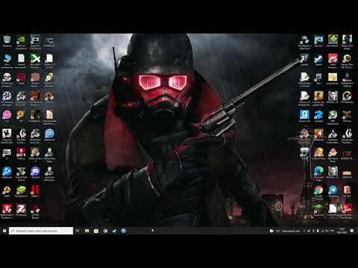Launch the green checkered Geometry Dash icon
This screenshot has width=358, height=268.
tap(333, 41)
